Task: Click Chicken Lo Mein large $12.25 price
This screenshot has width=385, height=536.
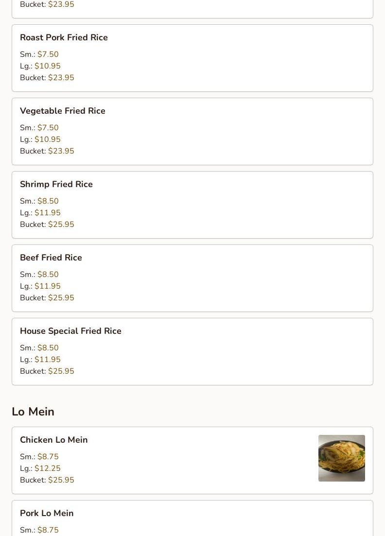Action: pyautogui.click(x=48, y=468)
